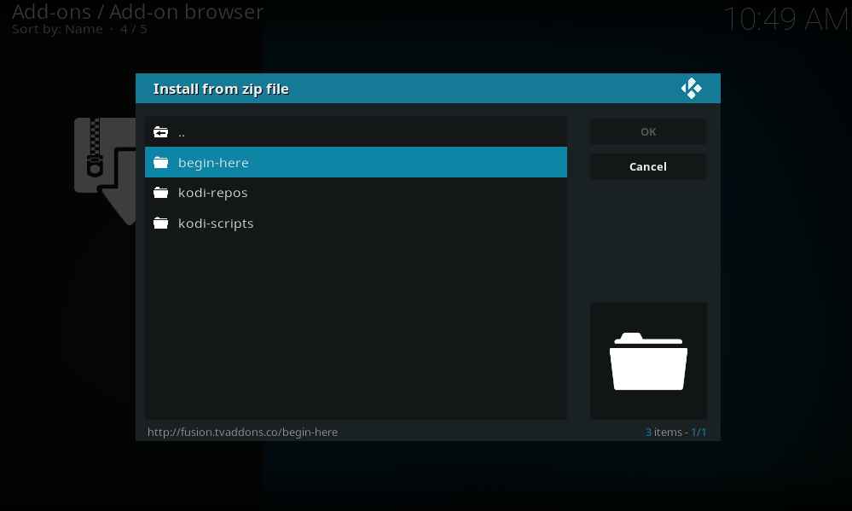Cancel the Install from zip file dialog
This screenshot has height=511, width=852.
(x=648, y=166)
